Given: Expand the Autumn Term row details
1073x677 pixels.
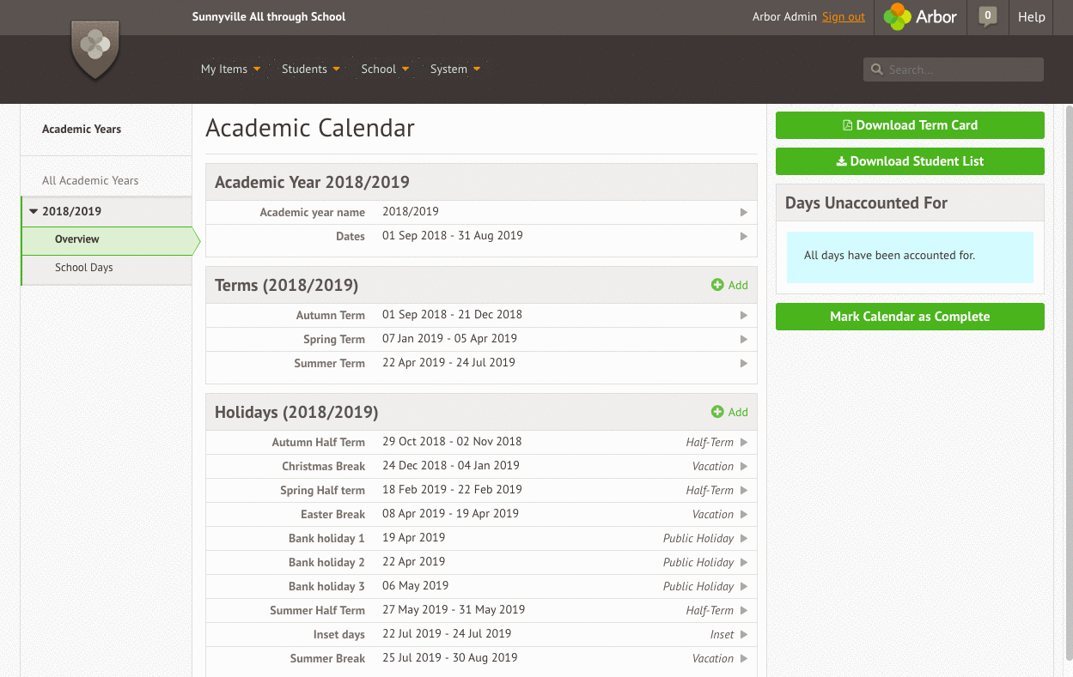Looking at the screenshot, I should click(x=744, y=315).
